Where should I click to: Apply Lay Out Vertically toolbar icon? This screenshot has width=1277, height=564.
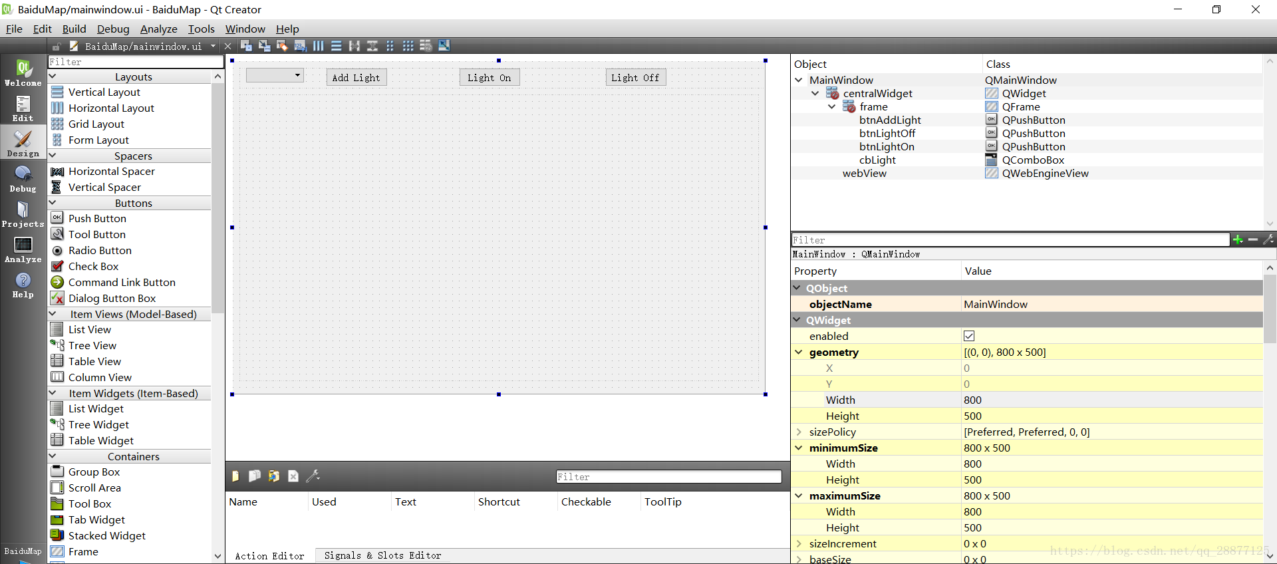[x=337, y=46]
